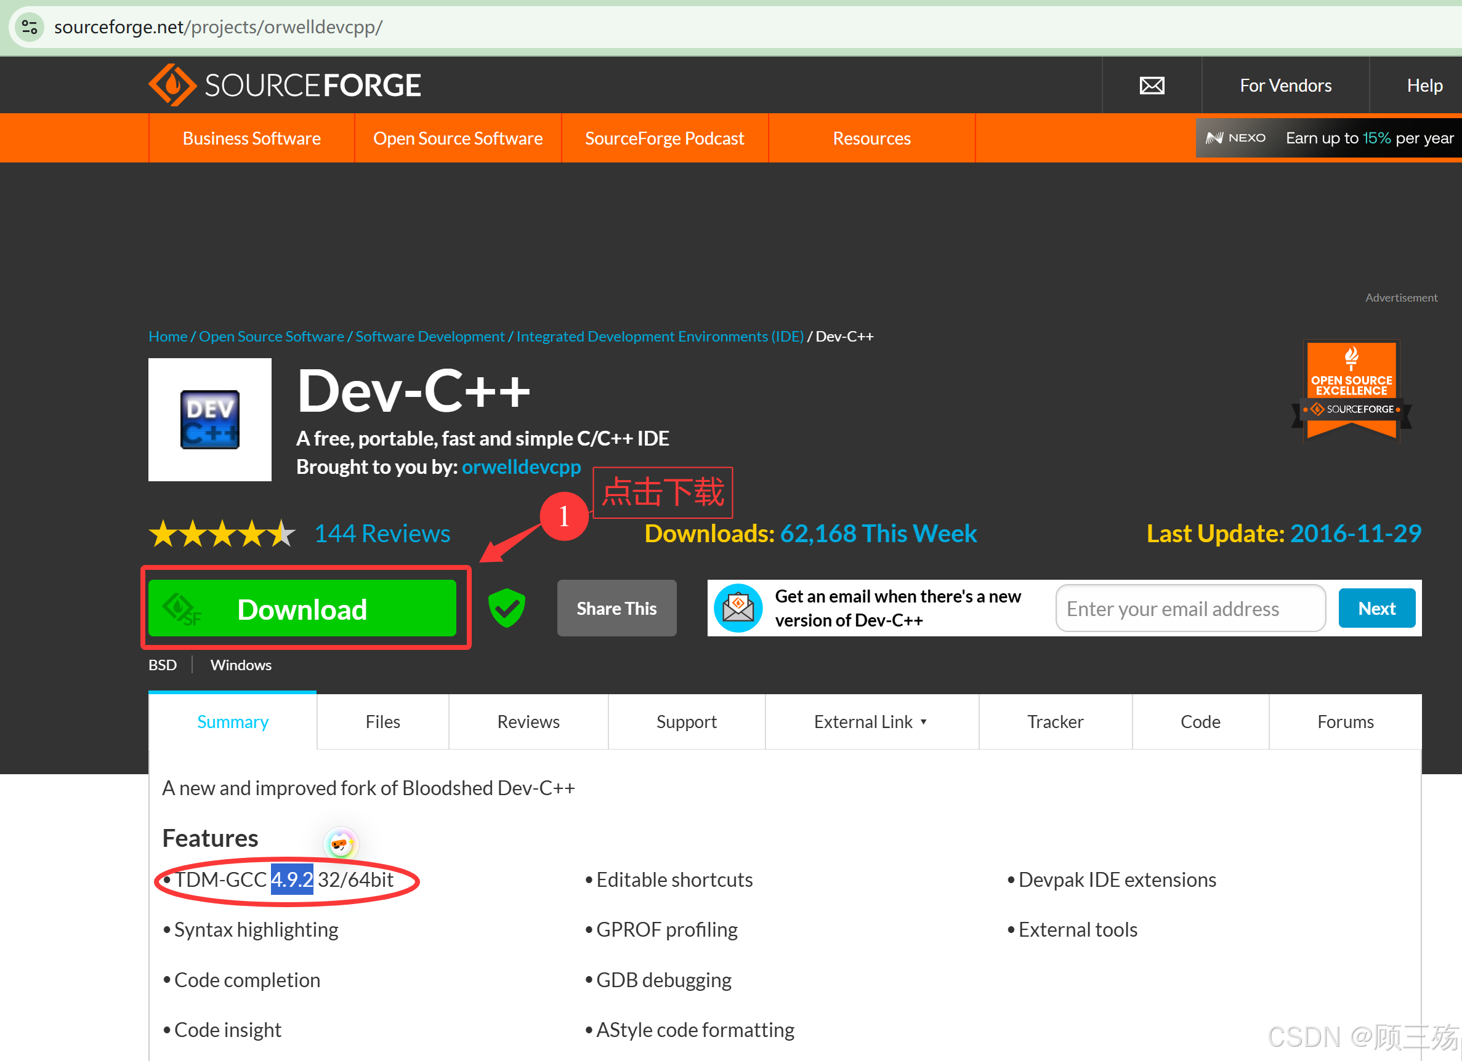This screenshot has width=1462, height=1061.
Task: Switch to the Files tab
Action: [382, 721]
